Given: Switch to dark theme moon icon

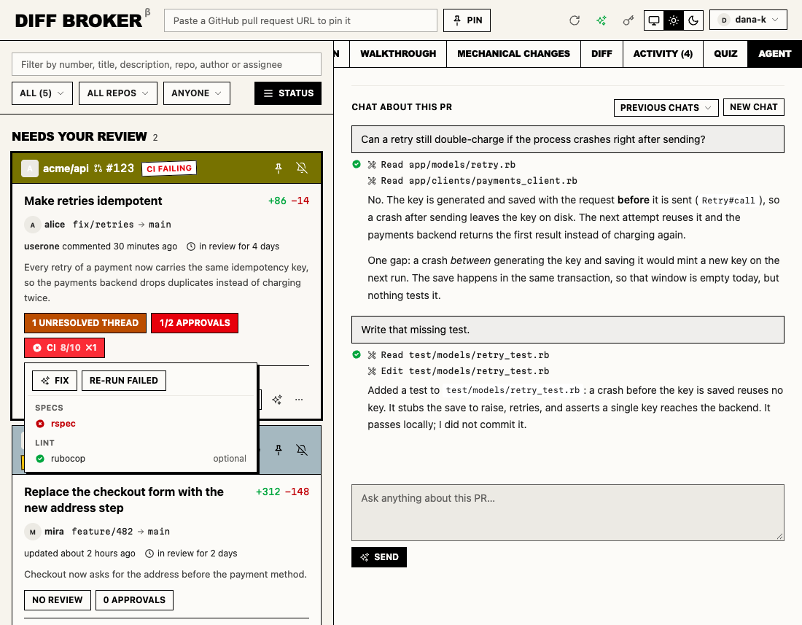Looking at the screenshot, I should [693, 20].
